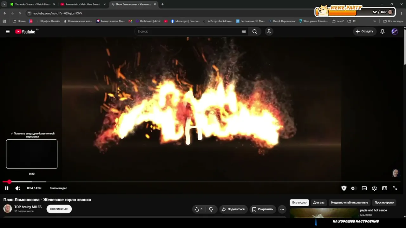This screenshot has height=228, width=406.
Task: Open the Wise bookmark
Action: pos(314,21)
